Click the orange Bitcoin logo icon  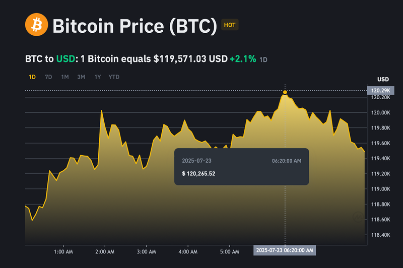click(x=36, y=24)
